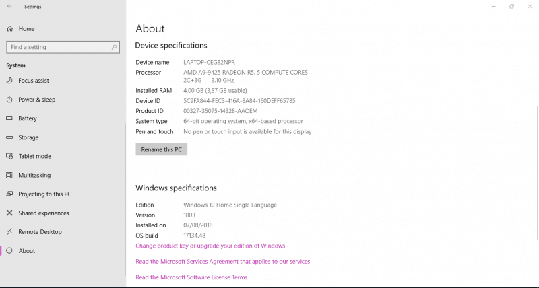Select Battery in the sidebar

[28, 118]
